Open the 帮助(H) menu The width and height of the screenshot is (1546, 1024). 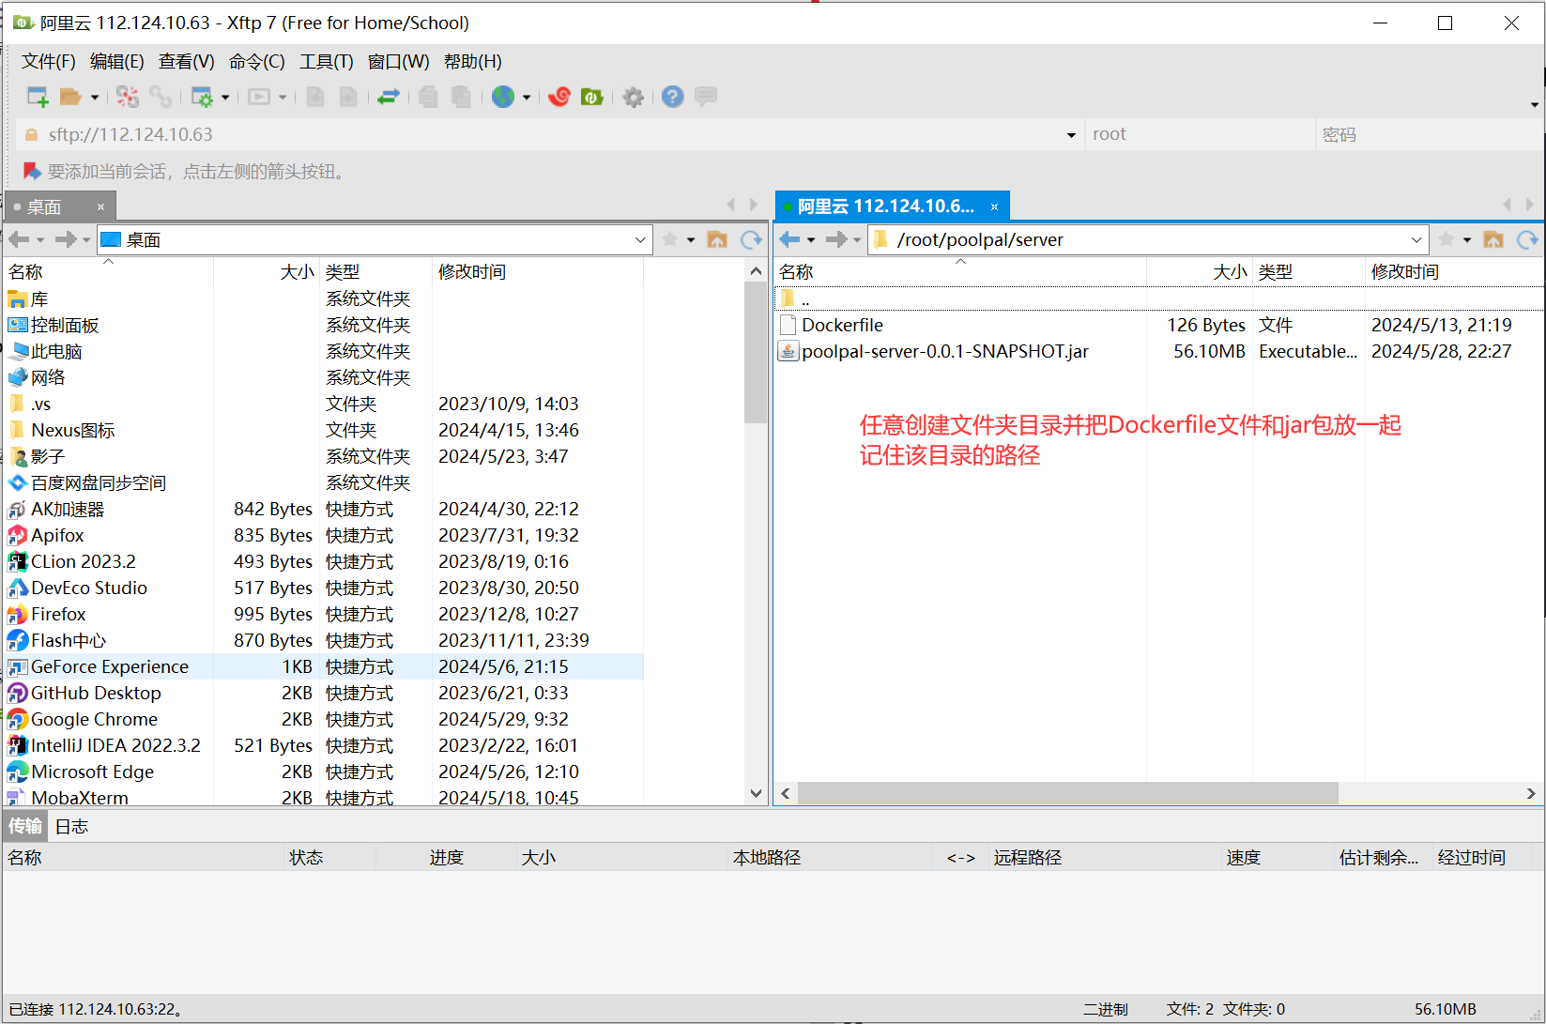[x=472, y=61]
